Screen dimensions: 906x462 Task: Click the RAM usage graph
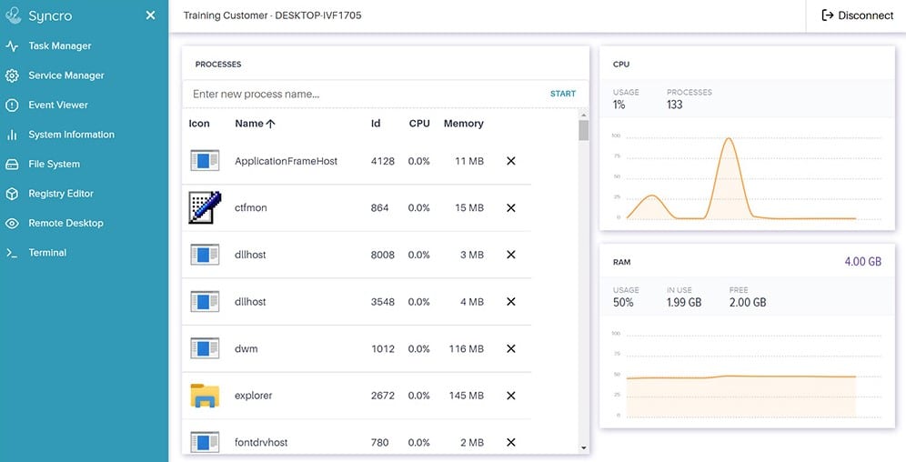(x=747, y=375)
